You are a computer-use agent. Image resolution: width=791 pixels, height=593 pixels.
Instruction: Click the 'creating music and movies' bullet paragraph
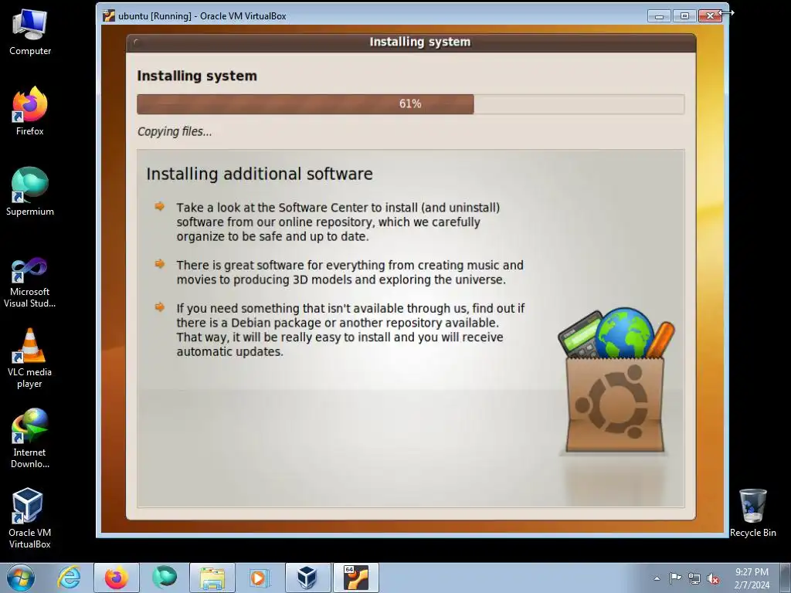[x=350, y=273]
